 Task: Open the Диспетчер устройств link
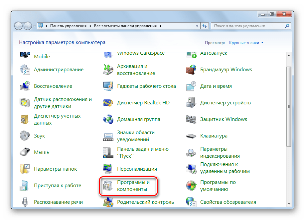coord(225,103)
